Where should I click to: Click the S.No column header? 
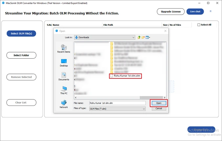(49, 25)
